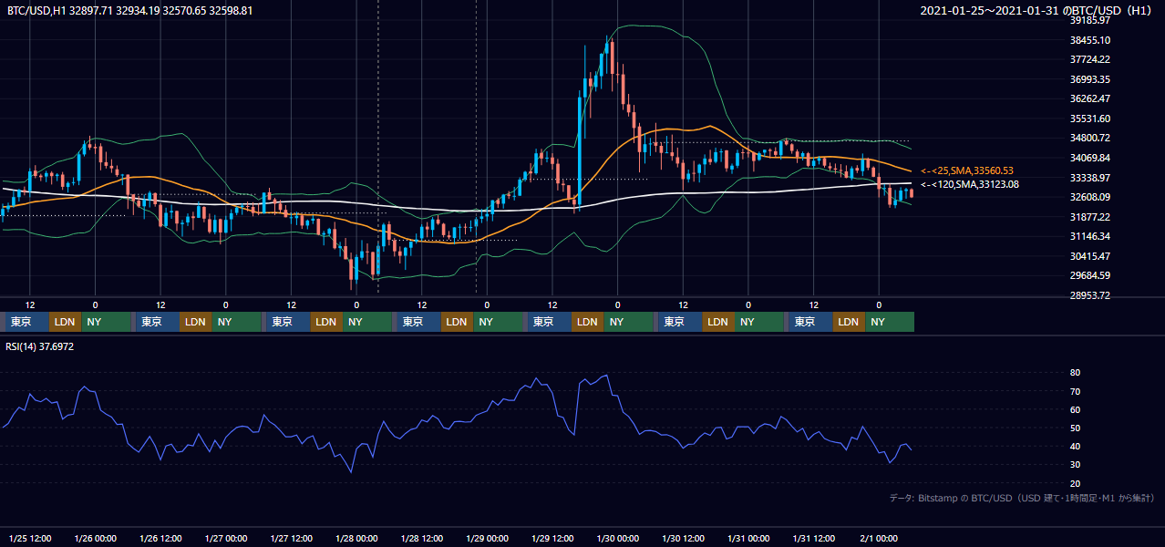
Task: Click the 37724.22 price axis label
Action: click(x=1090, y=59)
